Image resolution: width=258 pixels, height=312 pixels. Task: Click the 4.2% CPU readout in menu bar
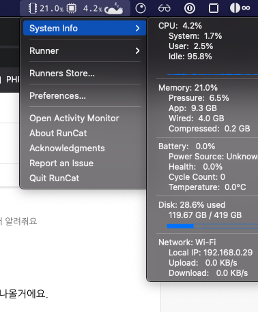point(93,9)
